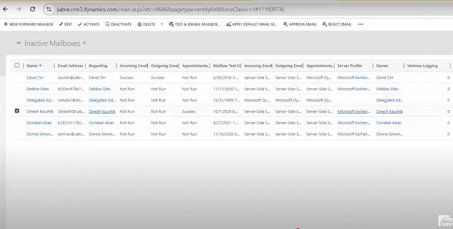Click the New Forward Mailbox plus icon
Screen dimensions: 453x229
point(6,24)
